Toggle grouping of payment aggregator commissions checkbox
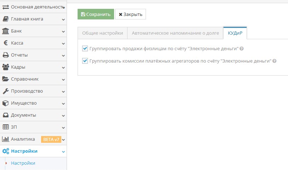288x170 pixels. pyautogui.click(x=85, y=61)
